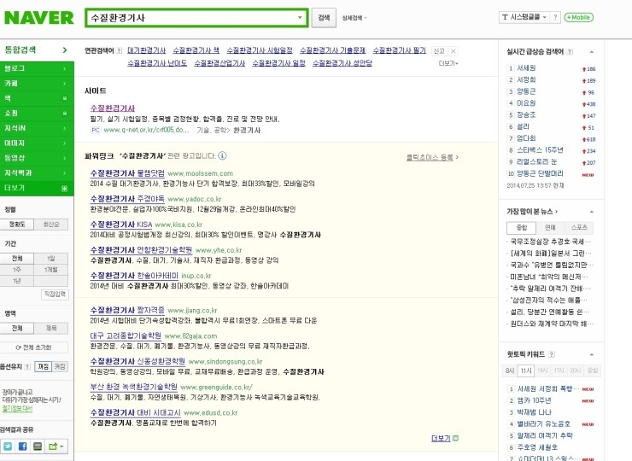Viewport: 632px width, 461px height.
Task: Click the 검색 search button
Action: point(324,18)
